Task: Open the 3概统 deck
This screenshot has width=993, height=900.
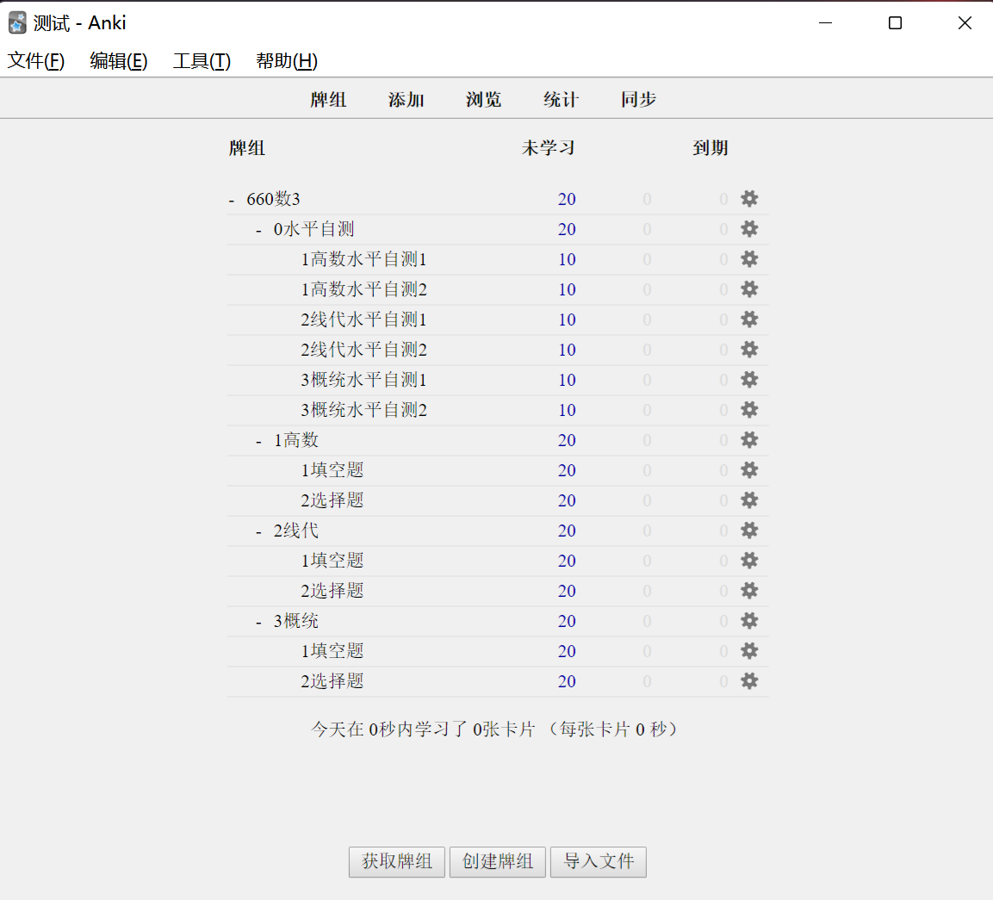Action: click(x=295, y=621)
